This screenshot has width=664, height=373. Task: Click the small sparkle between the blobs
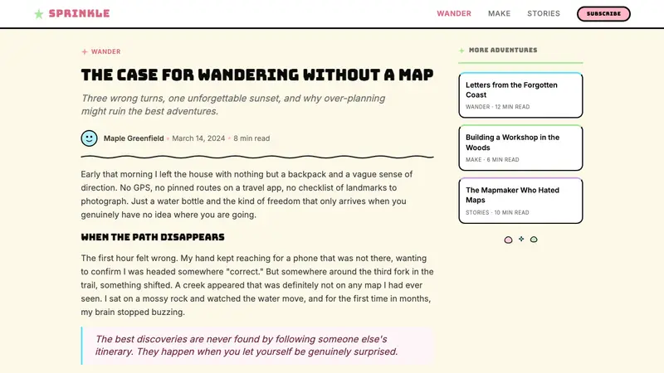click(x=521, y=239)
